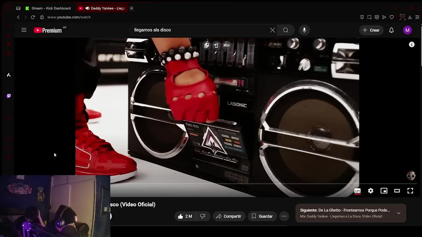Show video info card icon

click(412, 44)
